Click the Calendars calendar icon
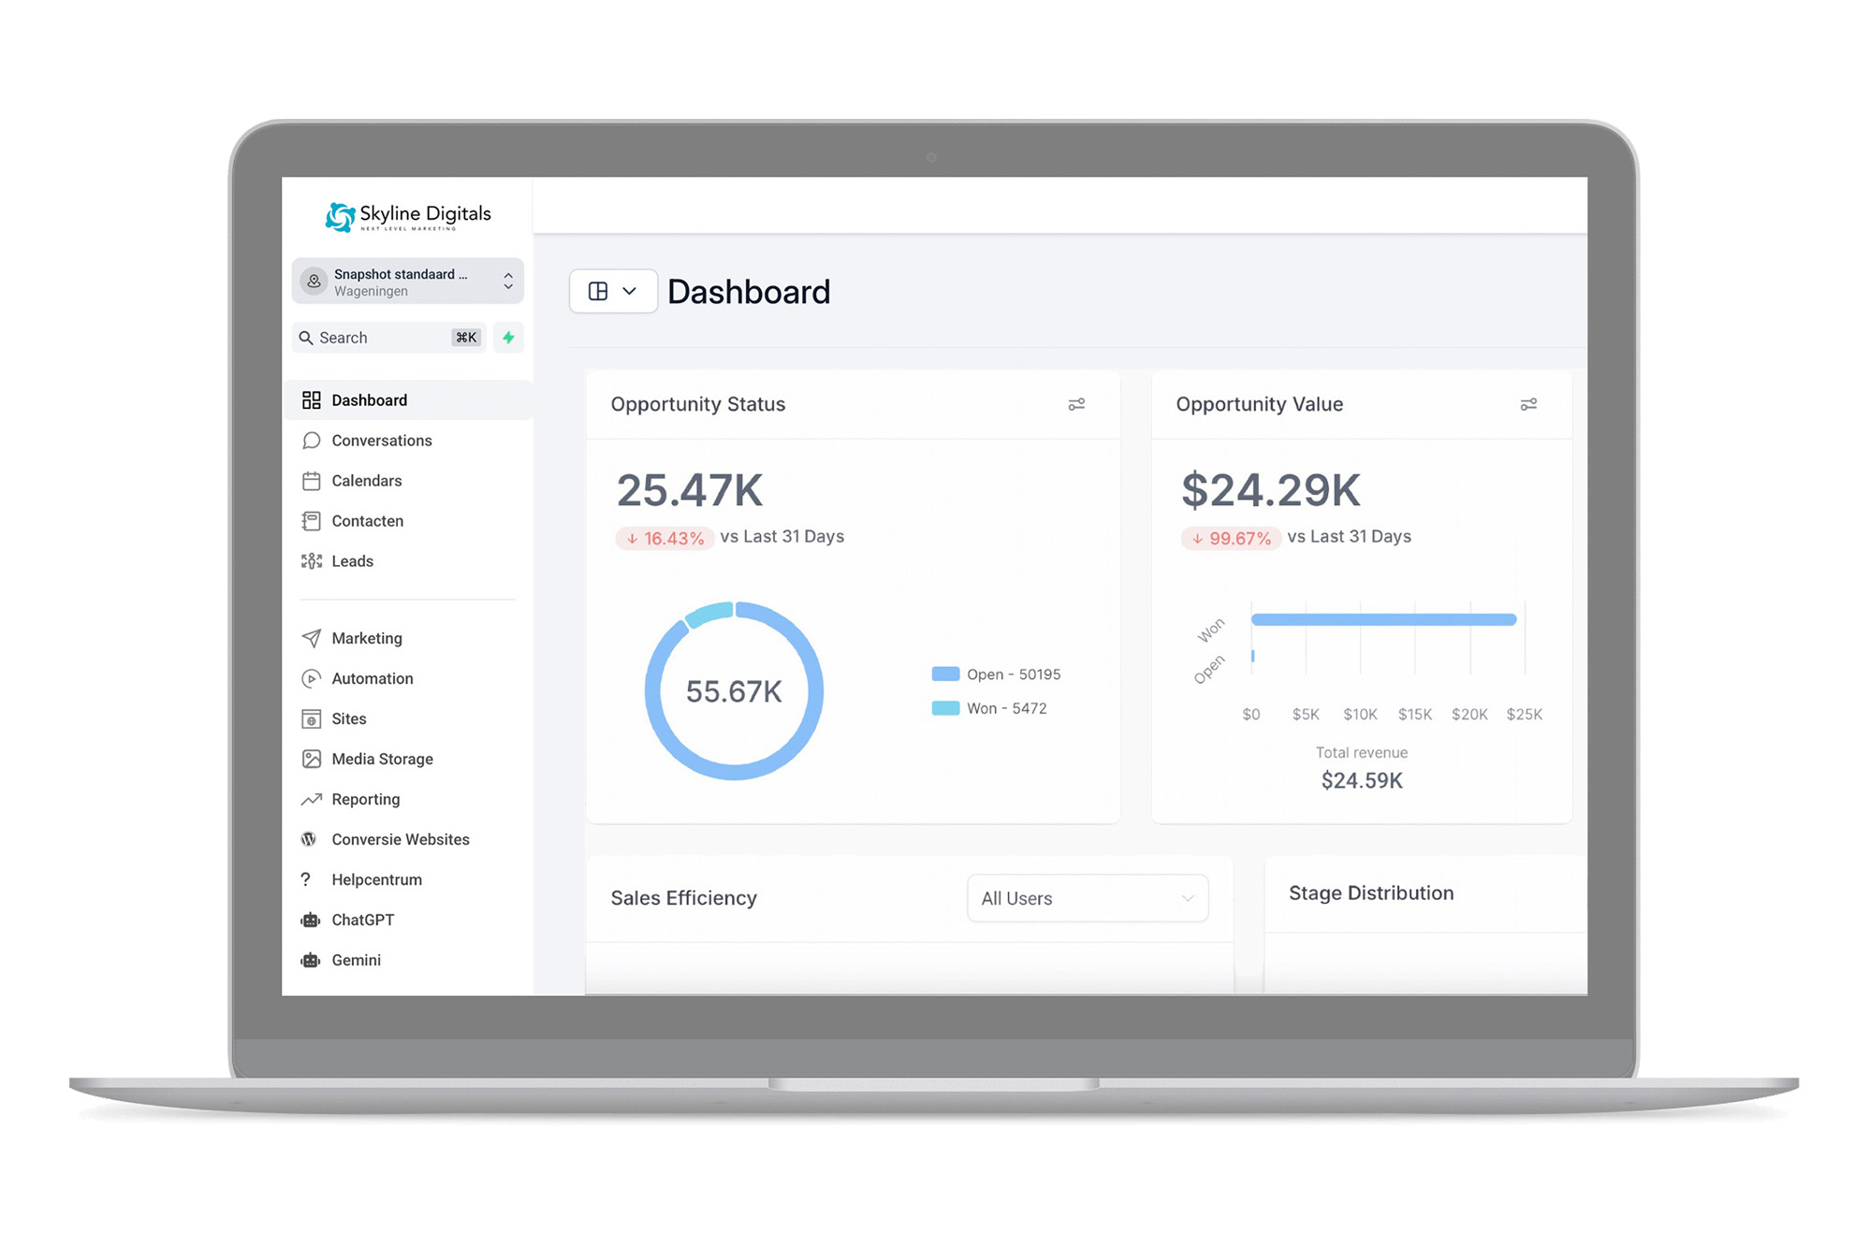The width and height of the screenshot is (1872, 1247). tap(312, 481)
